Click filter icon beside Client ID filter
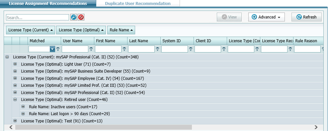The image size is (328, 131). [224, 49]
